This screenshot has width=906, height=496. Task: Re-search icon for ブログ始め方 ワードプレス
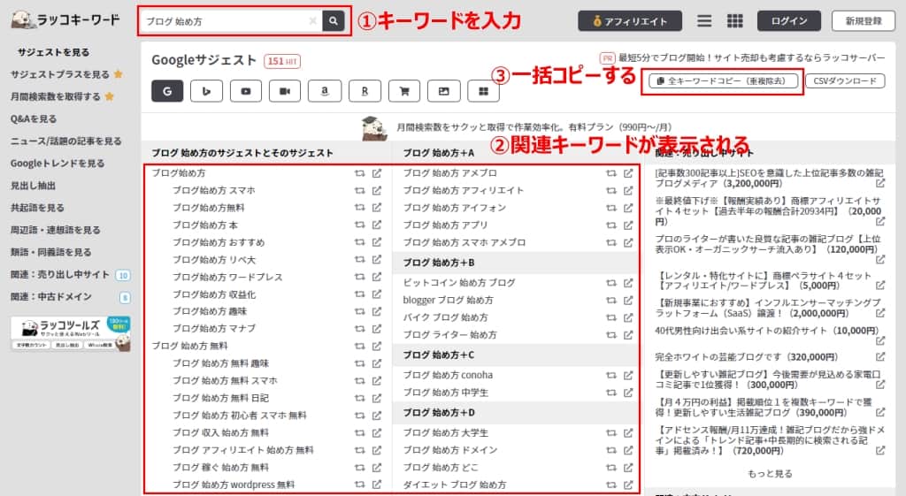tap(359, 277)
